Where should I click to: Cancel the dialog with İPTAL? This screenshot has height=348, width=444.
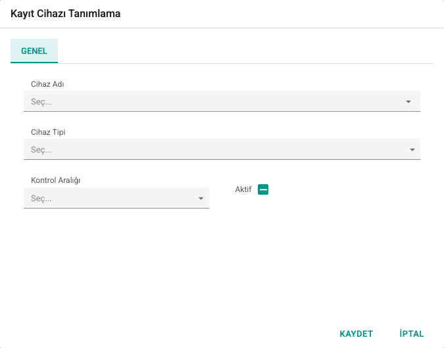point(411,334)
